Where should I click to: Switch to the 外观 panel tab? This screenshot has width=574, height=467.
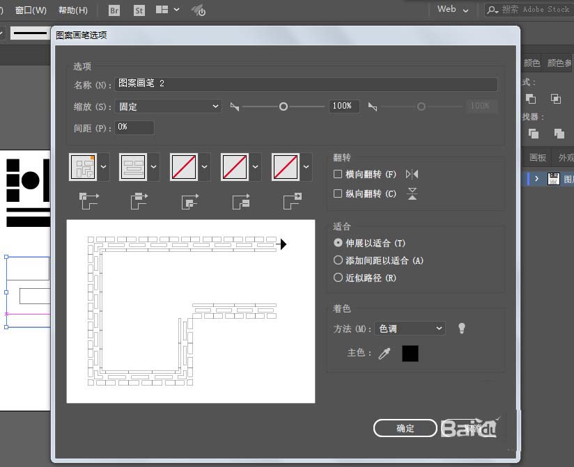pyautogui.click(x=565, y=157)
